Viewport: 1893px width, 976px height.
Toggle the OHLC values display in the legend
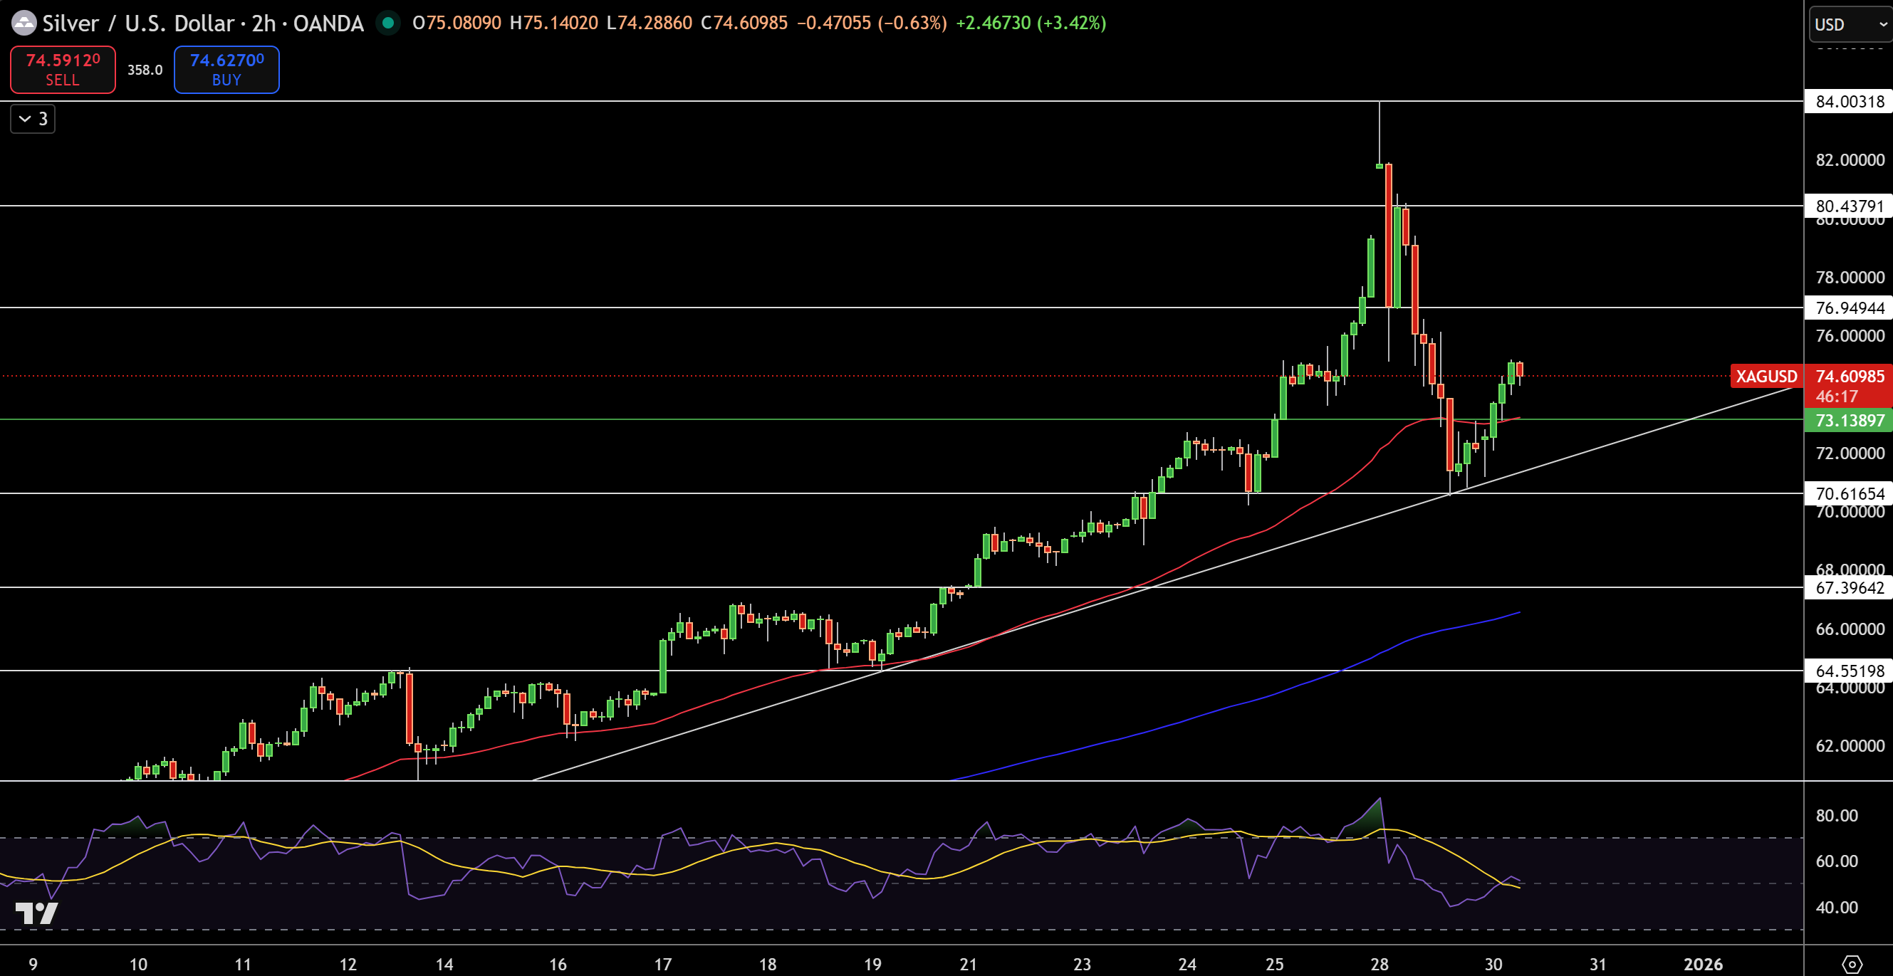tap(588, 23)
